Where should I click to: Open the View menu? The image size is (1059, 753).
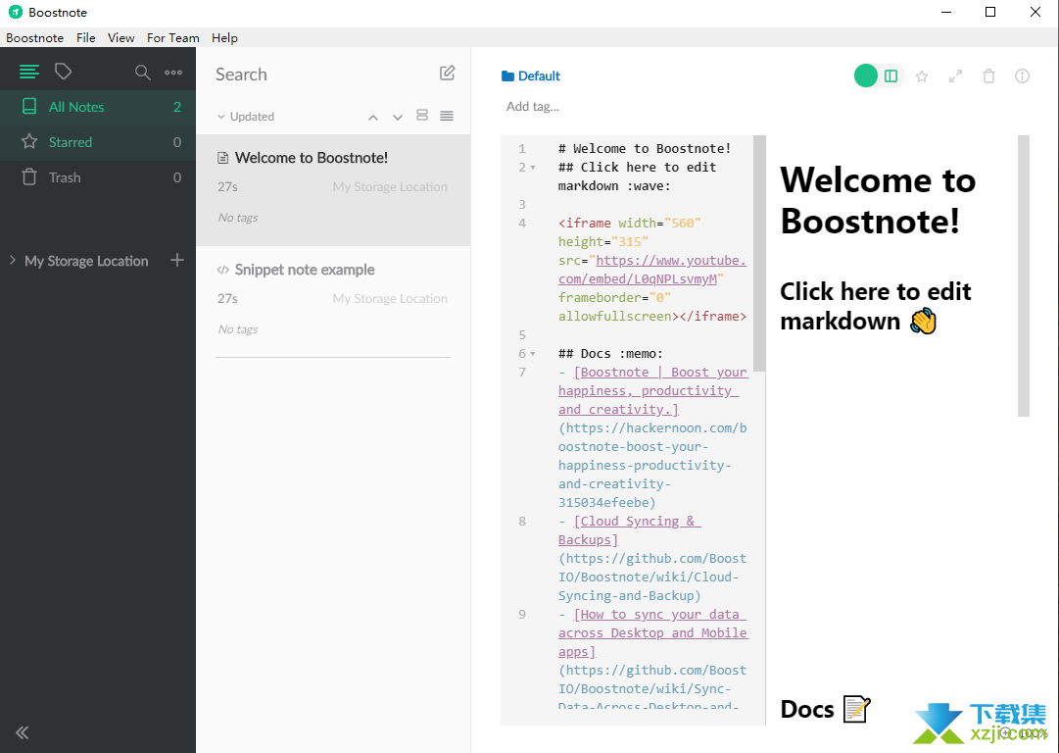point(120,38)
